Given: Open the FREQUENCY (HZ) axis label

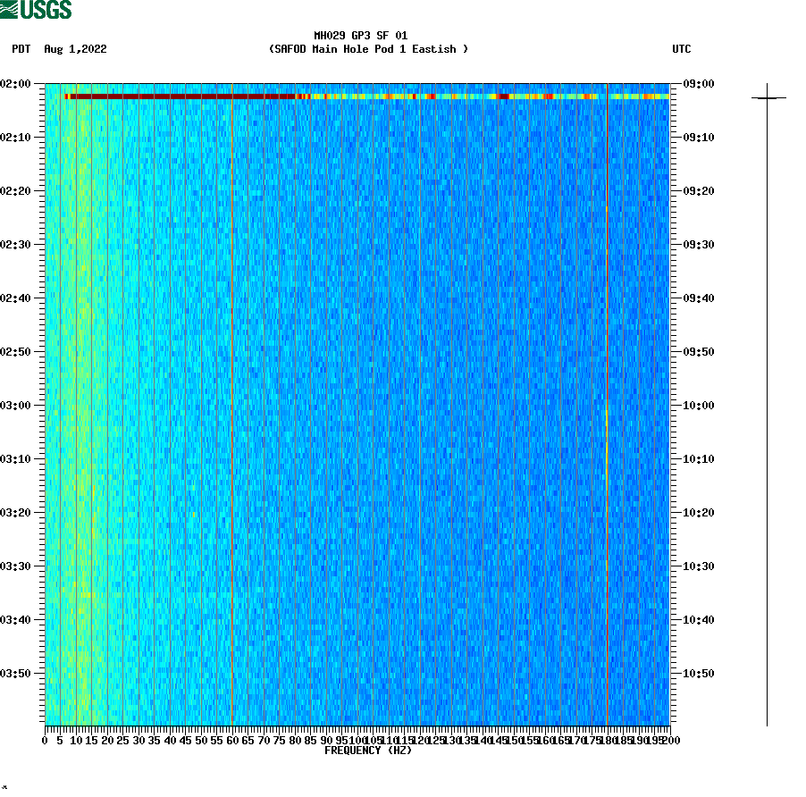Looking at the screenshot, I should [x=368, y=751].
